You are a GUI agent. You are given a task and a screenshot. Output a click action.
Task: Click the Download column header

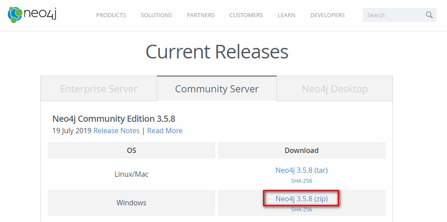coord(302,150)
